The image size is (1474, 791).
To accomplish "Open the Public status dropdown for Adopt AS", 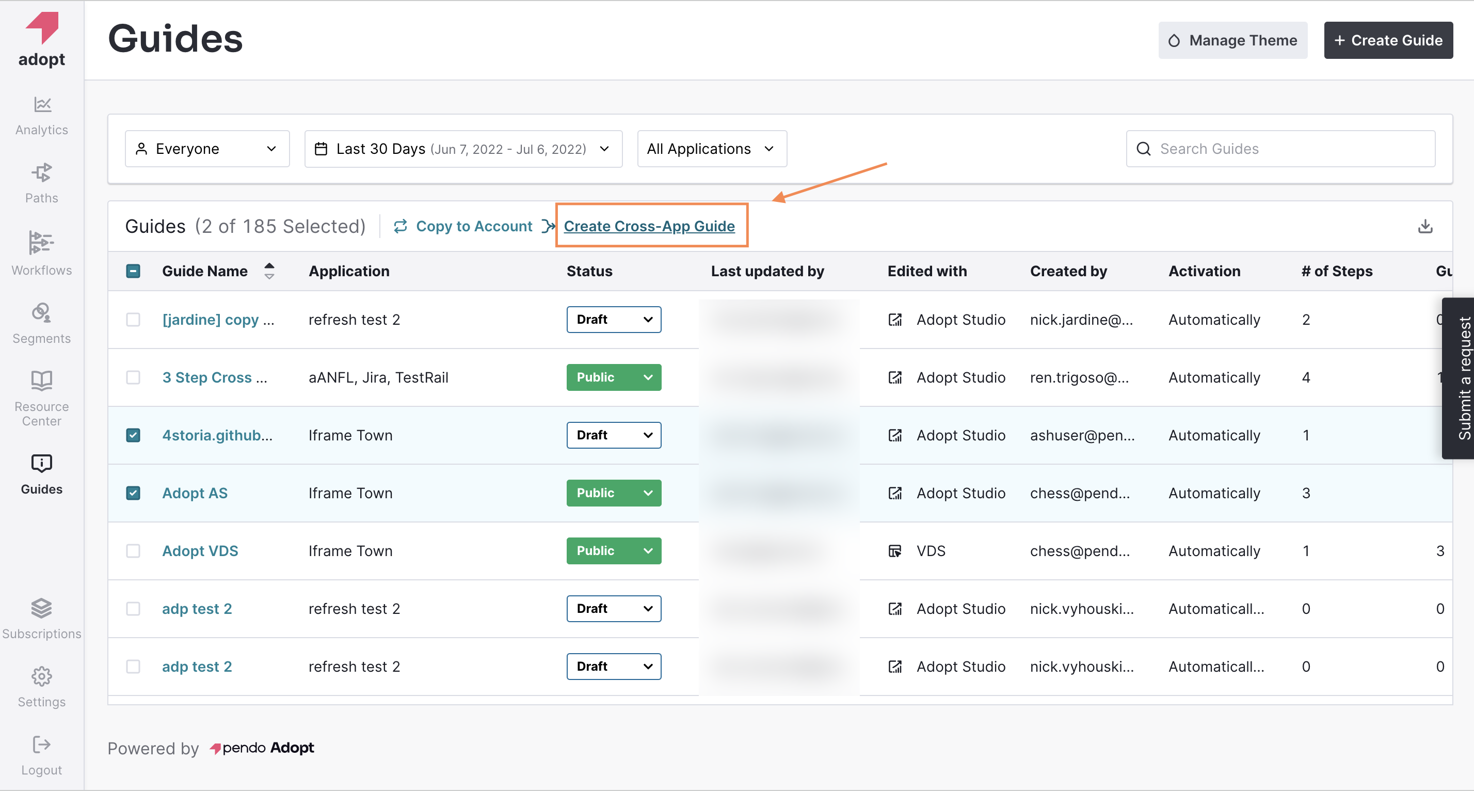I will (x=614, y=493).
